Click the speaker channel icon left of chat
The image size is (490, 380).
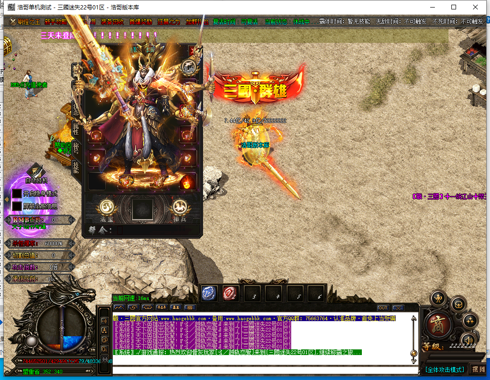(x=105, y=321)
